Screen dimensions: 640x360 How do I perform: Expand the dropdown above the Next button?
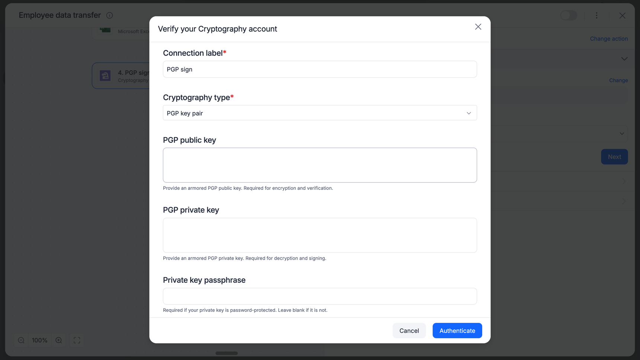pos(621,134)
